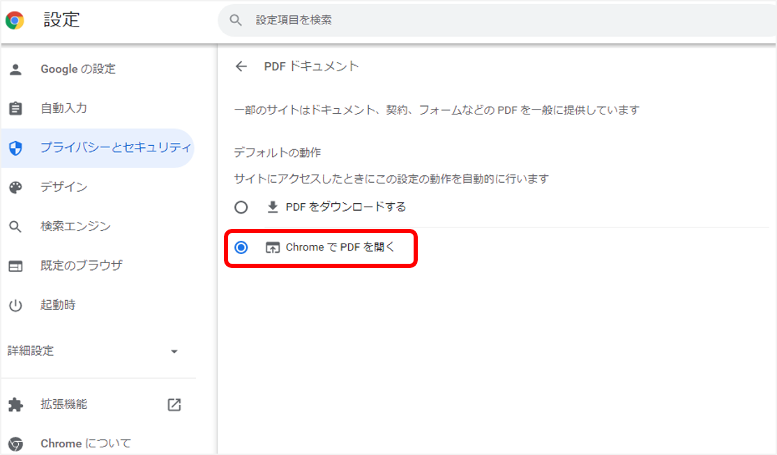Click the PDF ドキュメント page heading
The image size is (777, 455).
(x=311, y=66)
